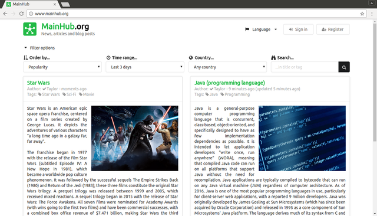Image resolution: width=377 pixels, height=216 pixels.
Task: Click the Register button
Action: coord(333,30)
